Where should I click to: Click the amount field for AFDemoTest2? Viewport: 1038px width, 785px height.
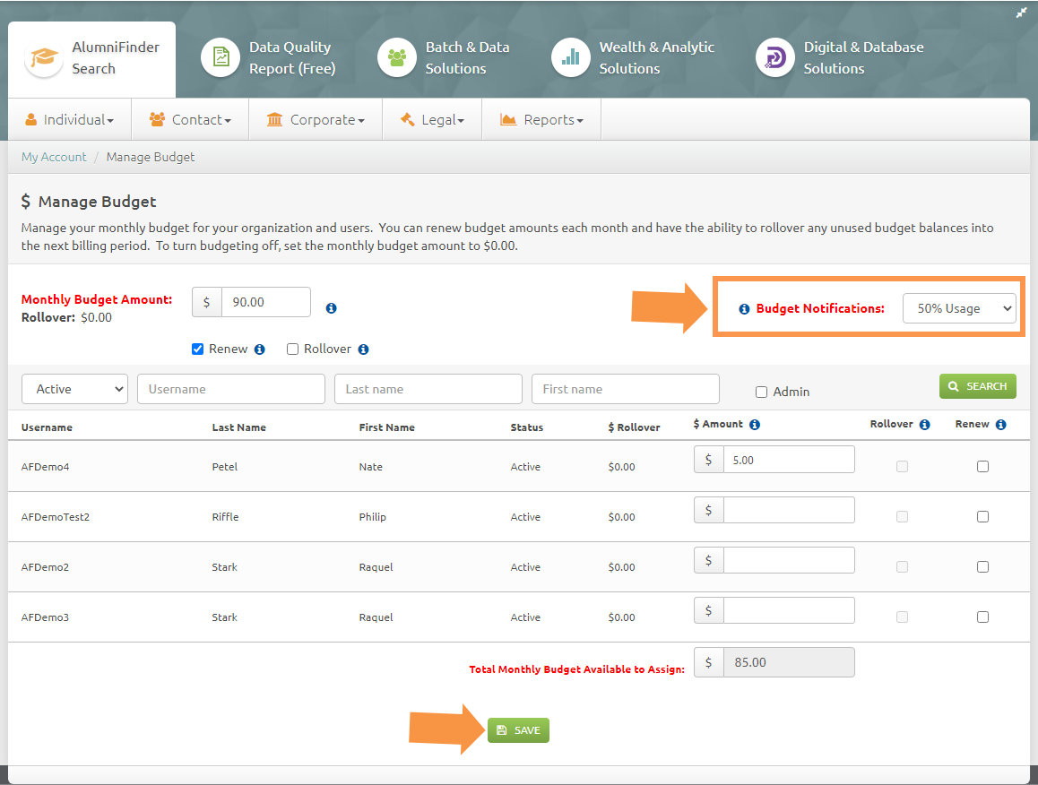coord(789,510)
